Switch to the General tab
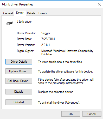The height and width of the screenshot is (119, 103). [8, 13]
